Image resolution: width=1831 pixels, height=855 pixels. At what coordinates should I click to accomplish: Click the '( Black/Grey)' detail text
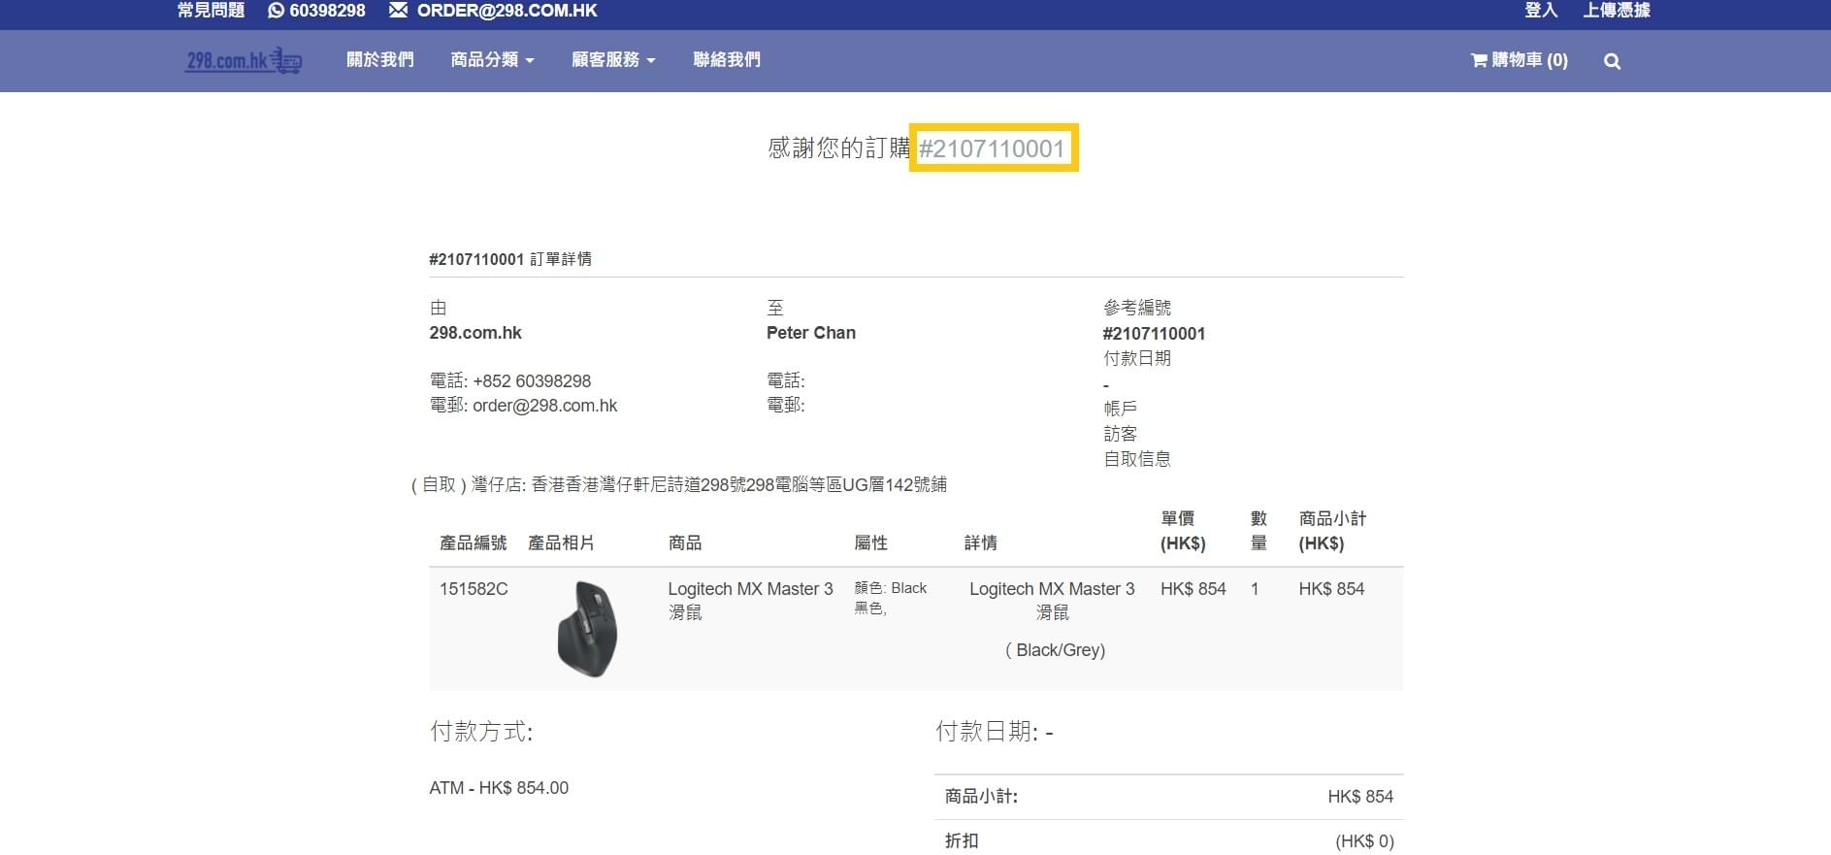(1055, 650)
